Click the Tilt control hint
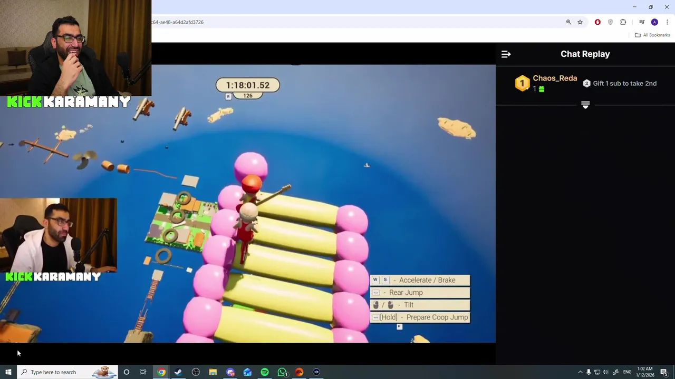This screenshot has width=675, height=379. pos(420,305)
